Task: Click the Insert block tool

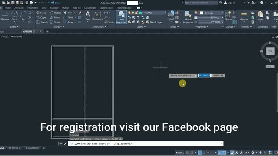Action: [171, 16]
